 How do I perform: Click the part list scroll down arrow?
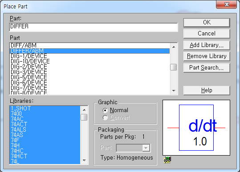click(x=174, y=91)
